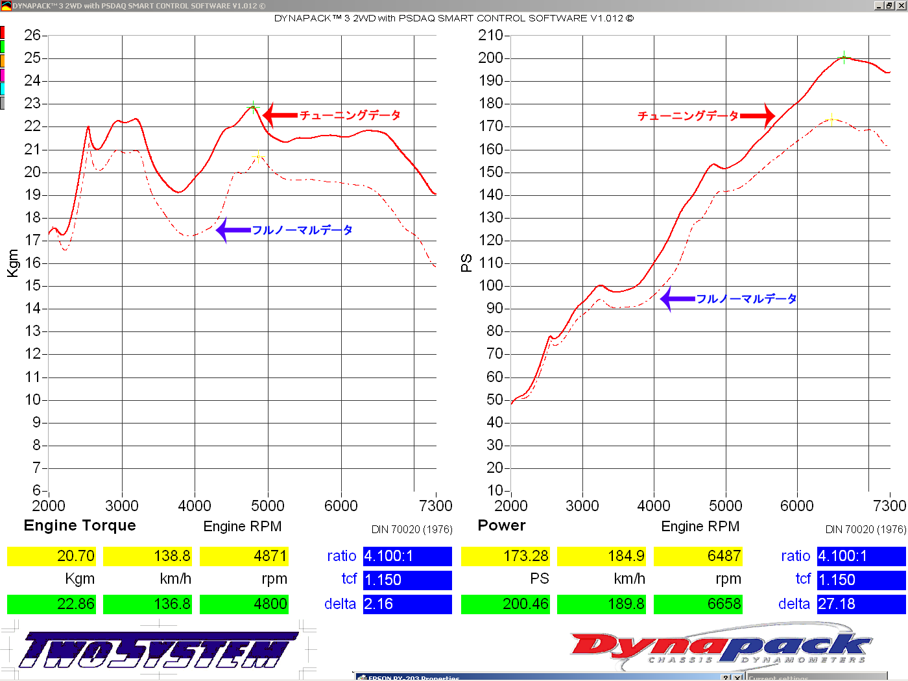Click the yellow peak marker on power curve
The height and width of the screenshot is (681, 908).
point(831,120)
